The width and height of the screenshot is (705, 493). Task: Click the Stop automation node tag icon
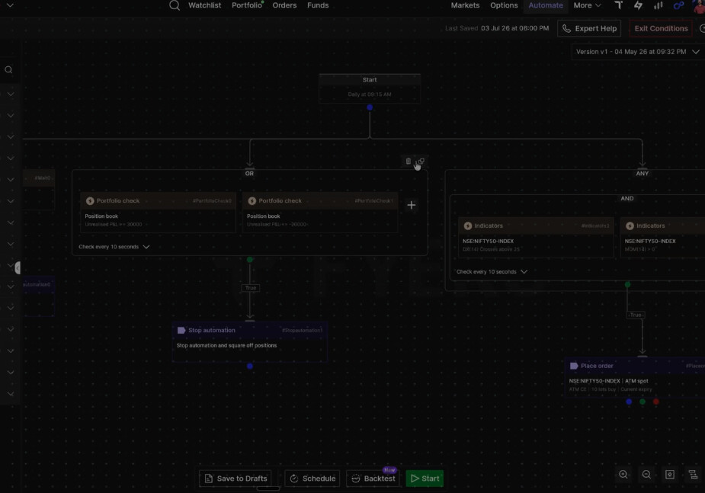181,330
